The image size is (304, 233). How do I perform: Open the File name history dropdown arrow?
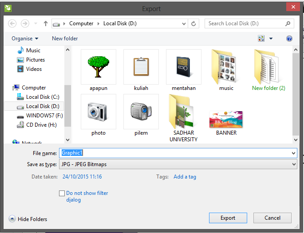pos(294,153)
